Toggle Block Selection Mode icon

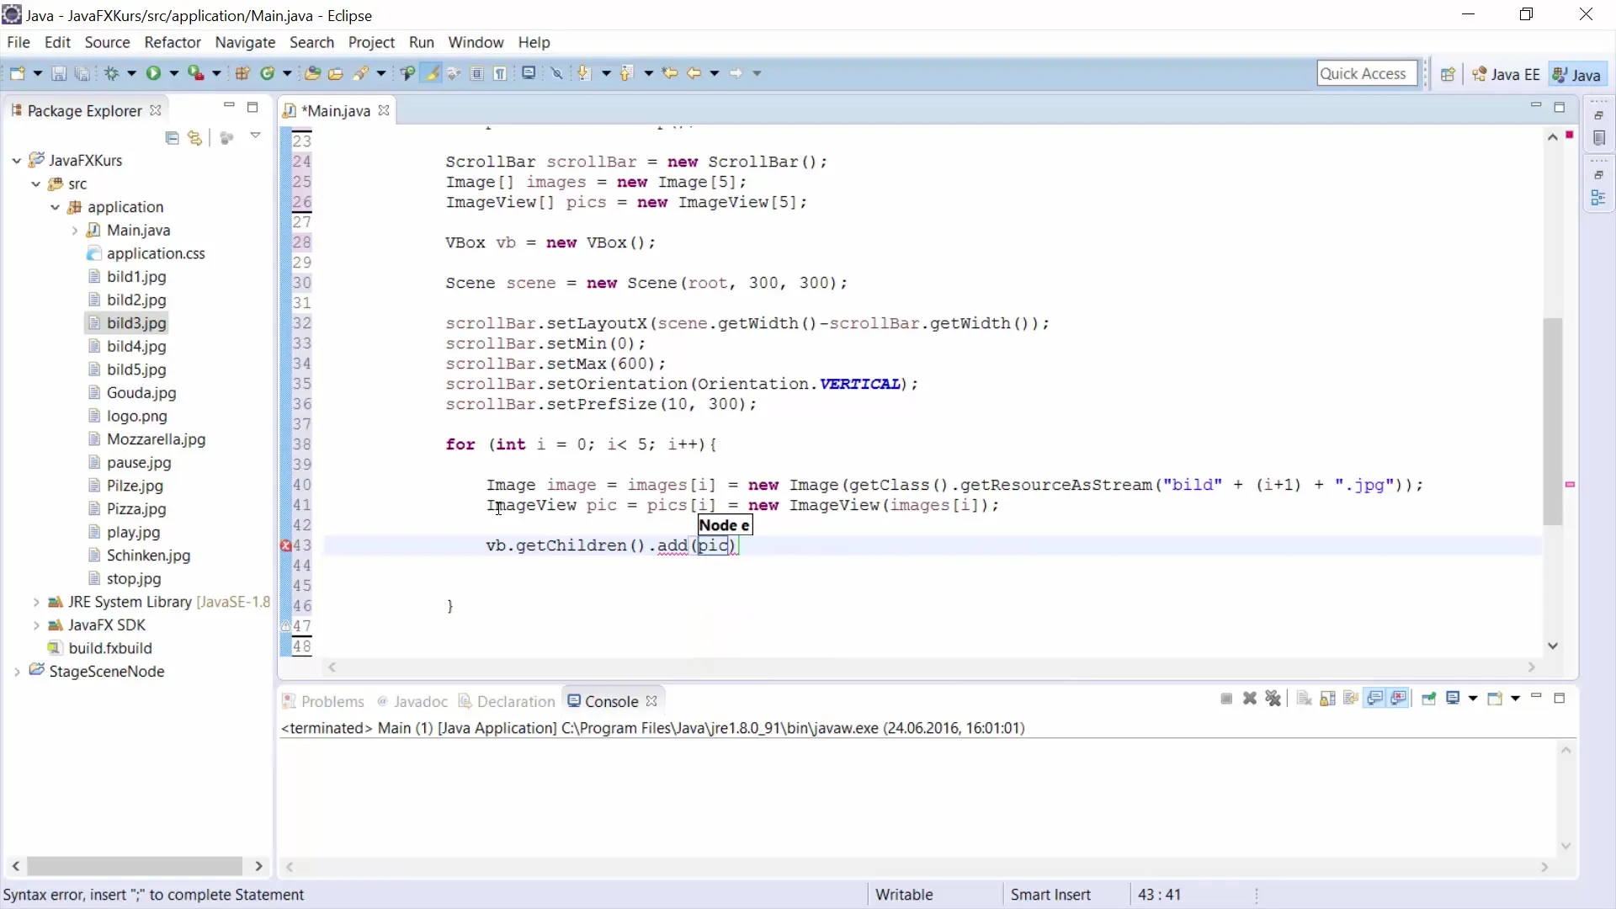pos(477,74)
